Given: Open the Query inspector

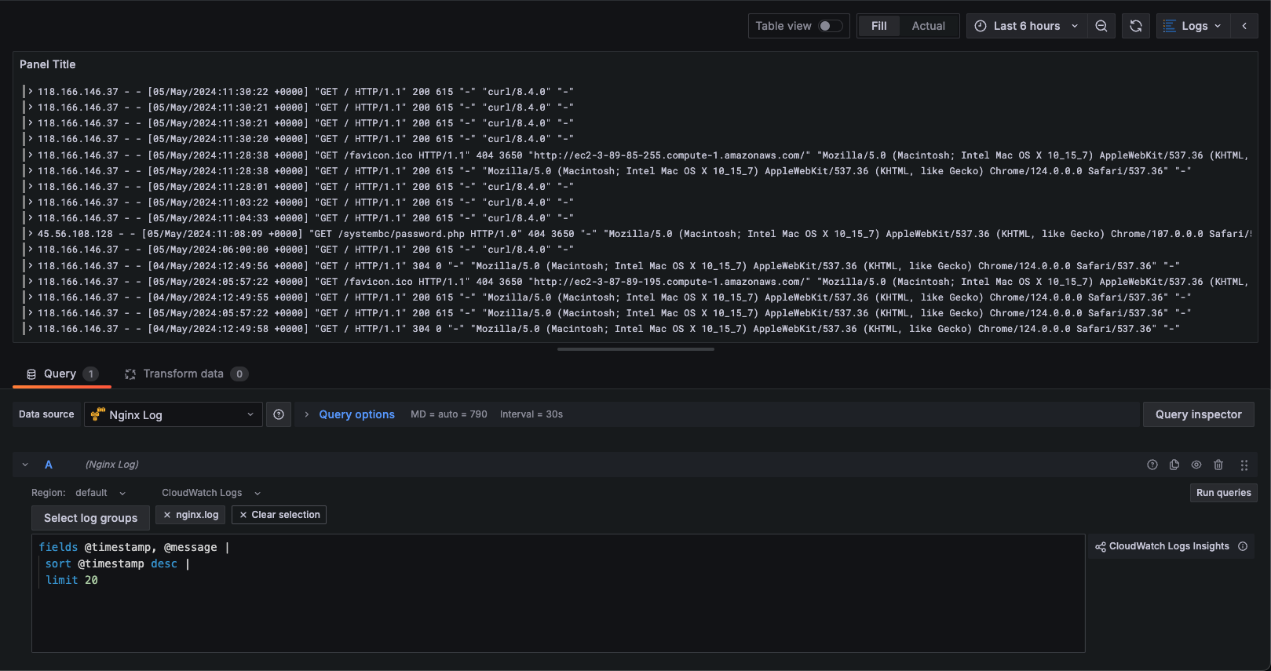Looking at the screenshot, I should click(x=1198, y=414).
